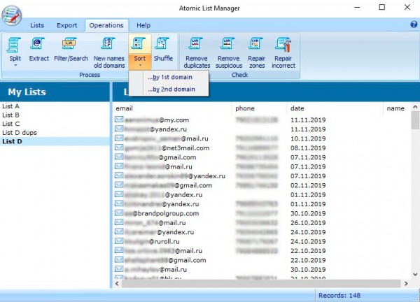Choose sort by 2nd domain
Viewport: 420px width, 302px height.
tap(171, 89)
